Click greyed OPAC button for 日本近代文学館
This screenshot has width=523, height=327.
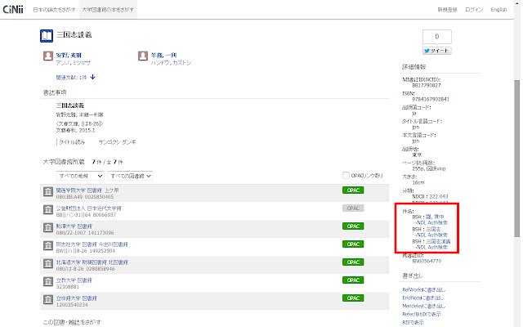(x=353, y=208)
